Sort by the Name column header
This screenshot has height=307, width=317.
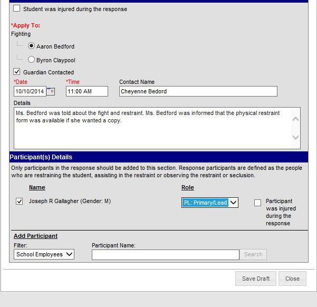pos(37,187)
